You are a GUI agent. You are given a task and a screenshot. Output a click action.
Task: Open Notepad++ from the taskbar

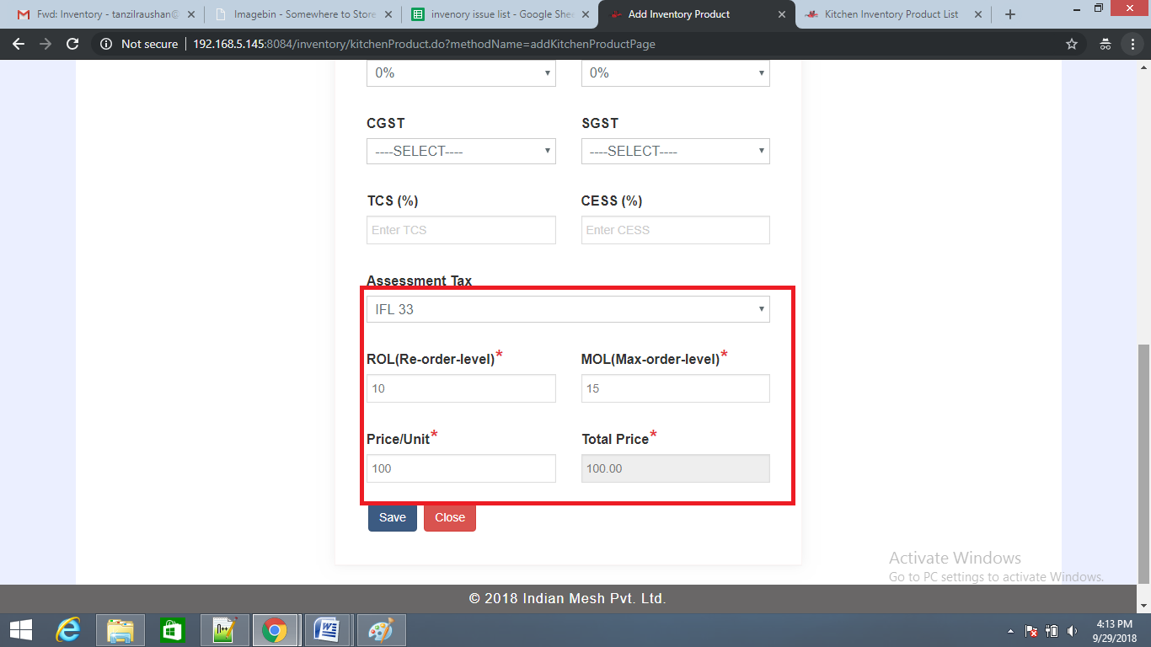pyautogui.click(x=223, y=630)
